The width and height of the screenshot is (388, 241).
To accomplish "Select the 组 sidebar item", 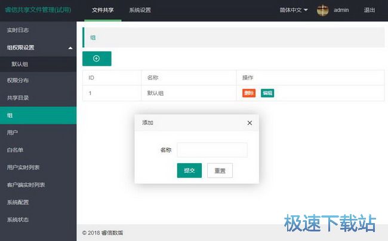I will tap(38, 115).
